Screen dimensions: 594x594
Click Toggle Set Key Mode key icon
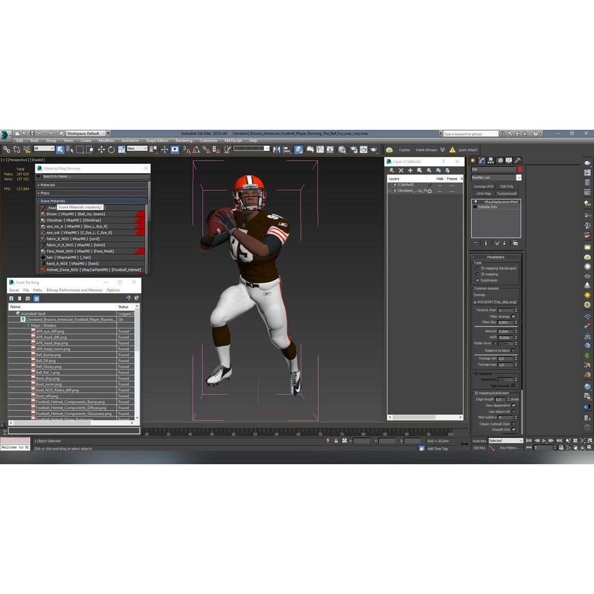point(464,444)
